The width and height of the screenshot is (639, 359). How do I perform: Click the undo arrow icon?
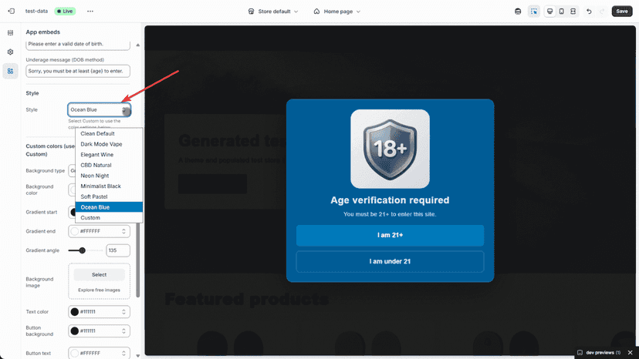tap(589, 12)
